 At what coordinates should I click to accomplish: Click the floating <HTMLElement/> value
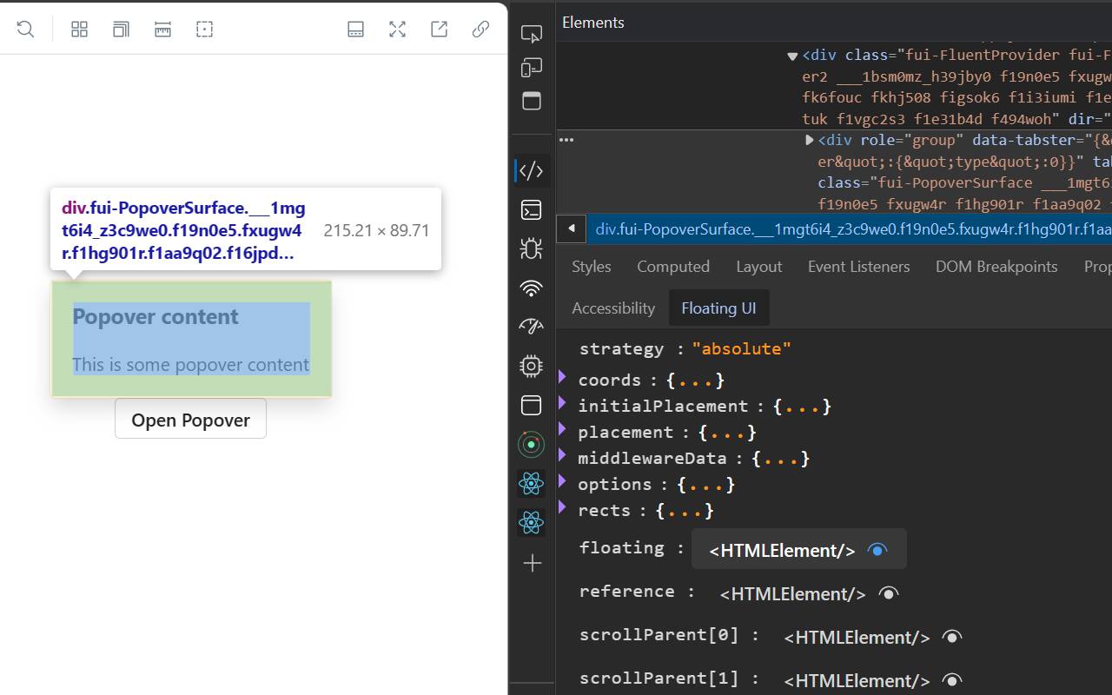(x=782, y=550)
